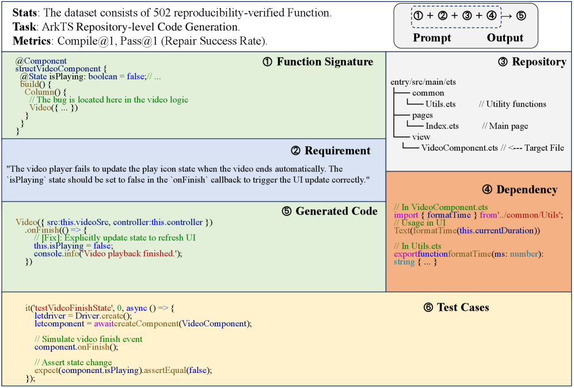Click the @Component decorator in the code
This screenshot has height=388, width=574.
point(41,60)
